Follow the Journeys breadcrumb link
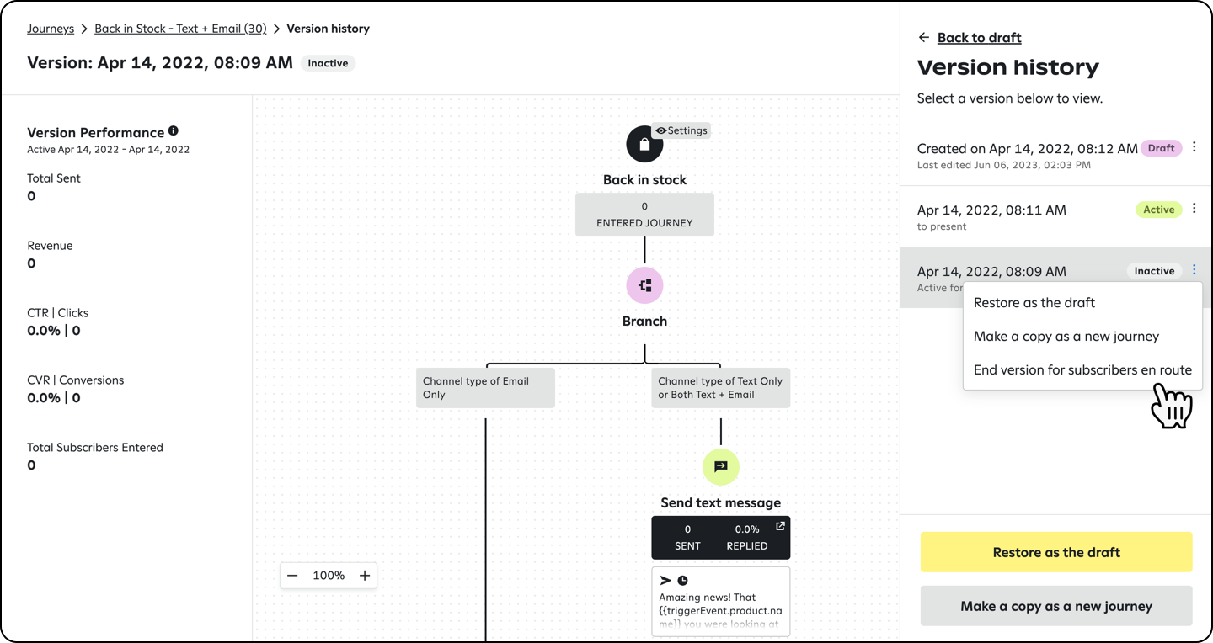Viewport: 1213px width, 643px height. tap(51, 28)
